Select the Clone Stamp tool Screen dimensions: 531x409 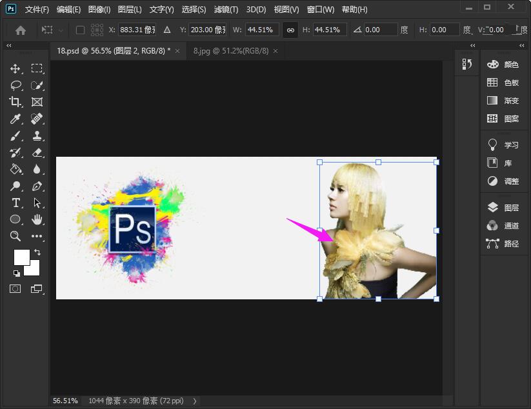[37, 135]
